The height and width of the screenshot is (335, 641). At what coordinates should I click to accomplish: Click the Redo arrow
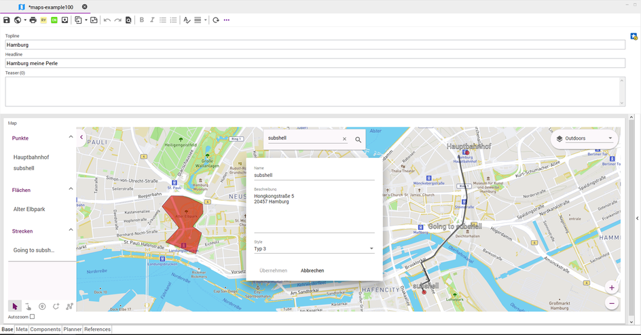coord(117,20)
